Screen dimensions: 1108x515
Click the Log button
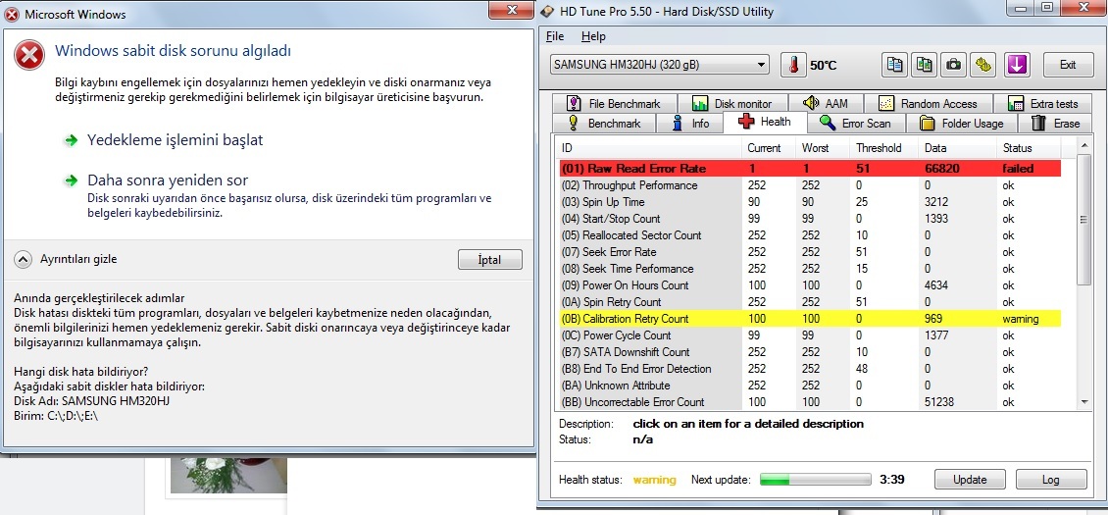[1050, 479]
